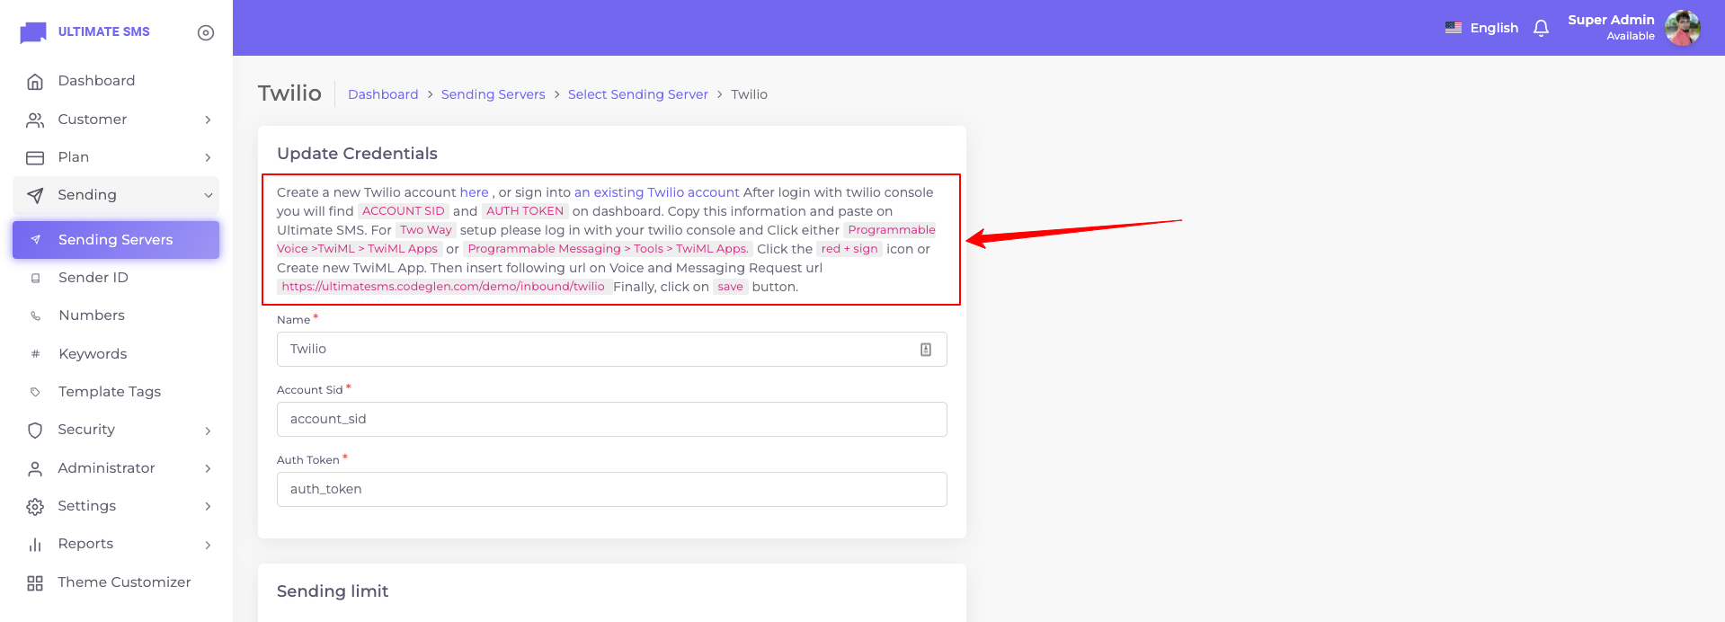Click the 'AUTH TOKEN' highlighted text

click(525, 211)
